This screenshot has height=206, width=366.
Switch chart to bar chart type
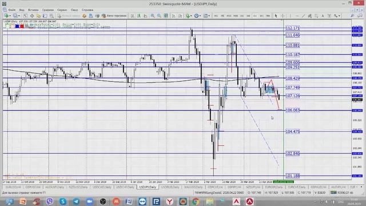(x=132, y=16)
